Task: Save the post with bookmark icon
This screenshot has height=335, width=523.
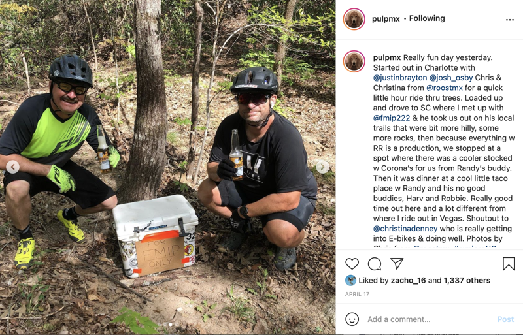Action: tap(509, 264)
